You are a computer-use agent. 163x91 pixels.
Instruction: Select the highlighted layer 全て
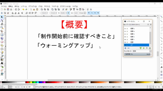coord(137,45)
